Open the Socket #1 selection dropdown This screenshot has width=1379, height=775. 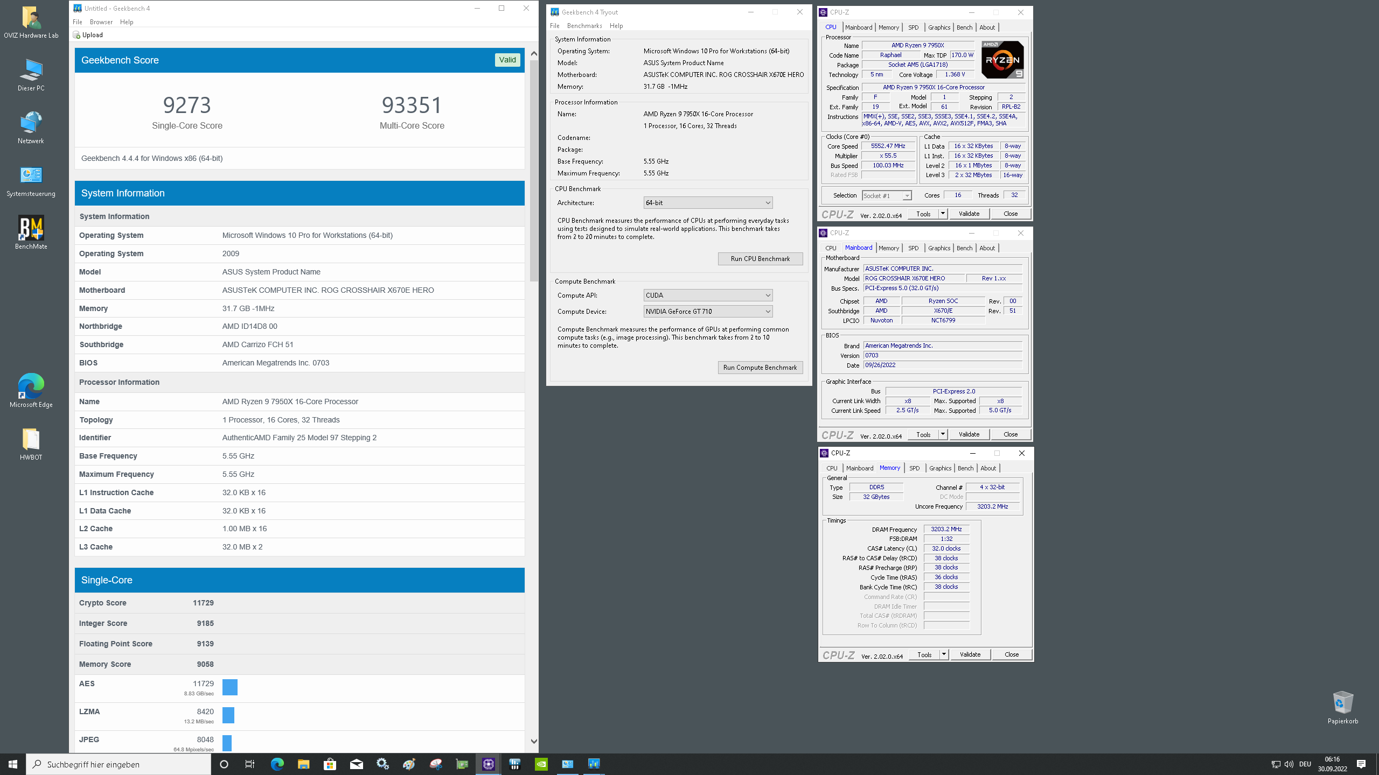click(x=887, y=196)
